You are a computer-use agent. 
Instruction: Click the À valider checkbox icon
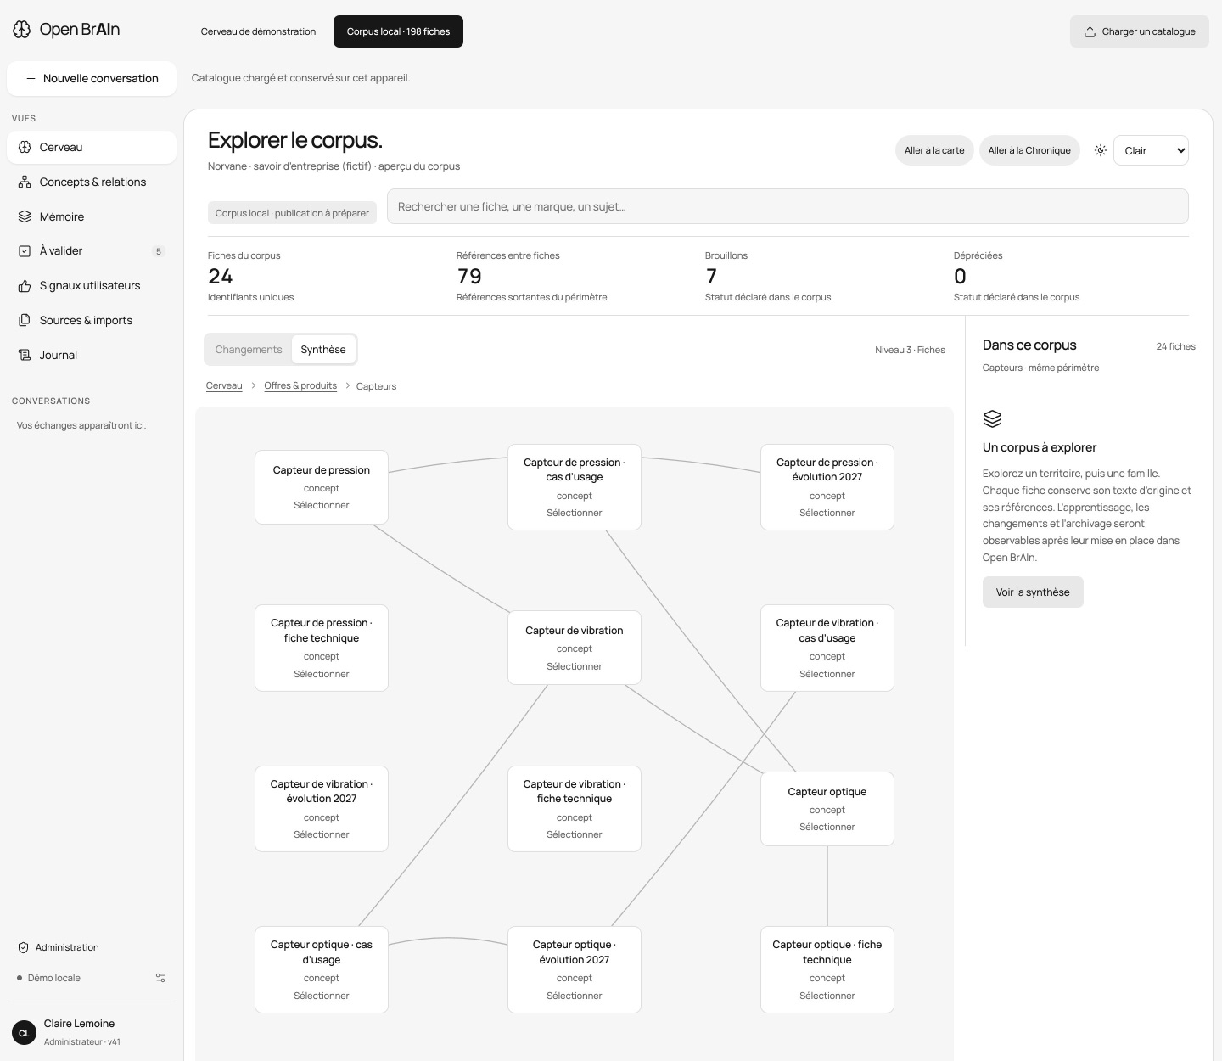tap(25, 251)
